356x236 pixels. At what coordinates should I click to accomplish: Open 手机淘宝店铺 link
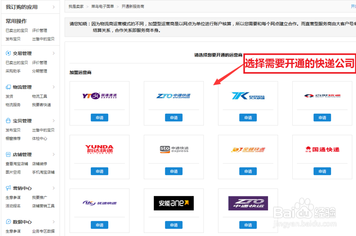(x=43, y=172)
